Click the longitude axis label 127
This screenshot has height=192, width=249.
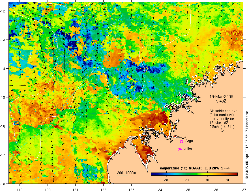coord(243,190)
